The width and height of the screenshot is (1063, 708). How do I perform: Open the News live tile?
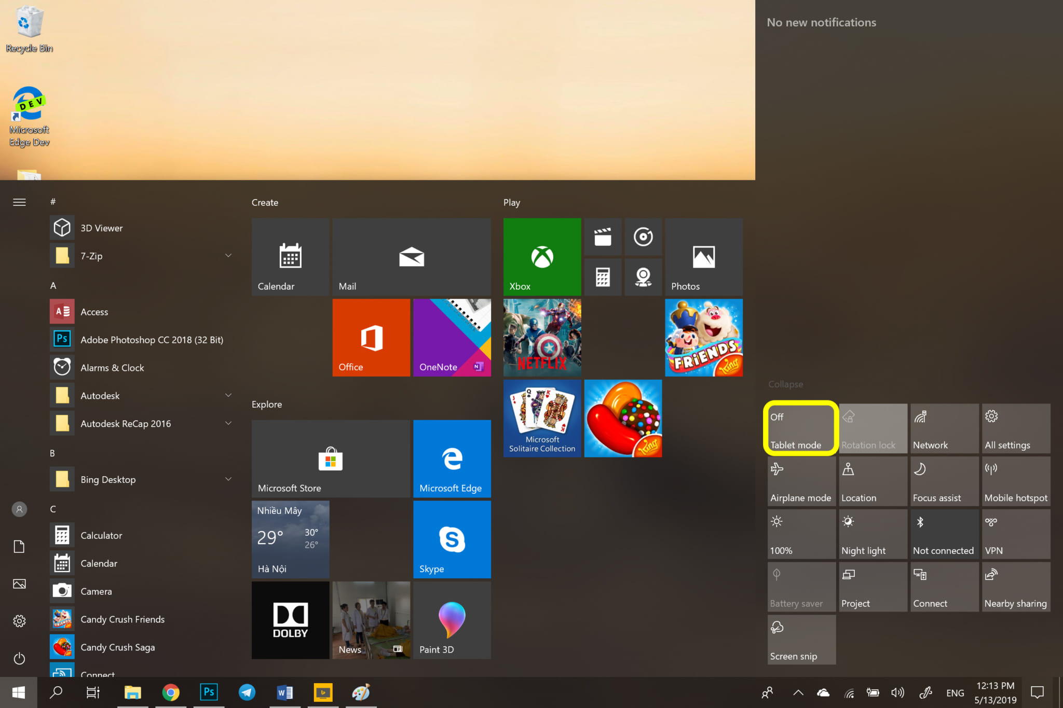[371, 620]
